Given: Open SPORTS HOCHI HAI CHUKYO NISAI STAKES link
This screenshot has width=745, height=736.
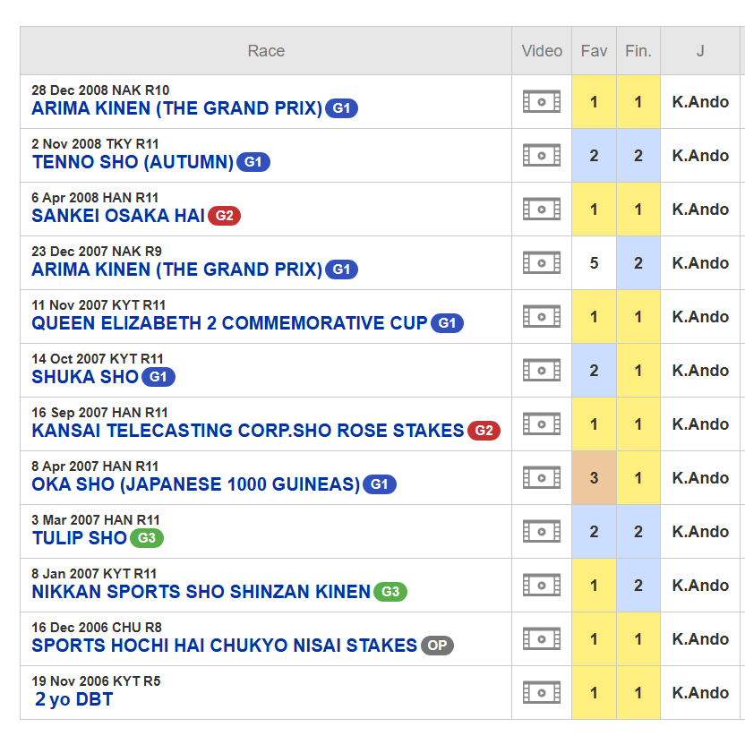Looking at the screenshot, I should pyautogui.click(x=224, y=646).
